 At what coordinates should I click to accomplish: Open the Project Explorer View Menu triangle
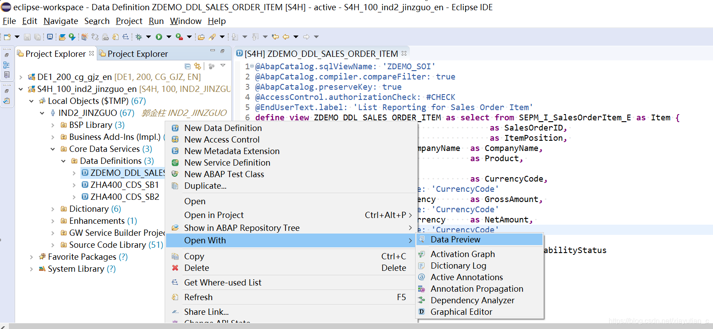coord(223,66)
